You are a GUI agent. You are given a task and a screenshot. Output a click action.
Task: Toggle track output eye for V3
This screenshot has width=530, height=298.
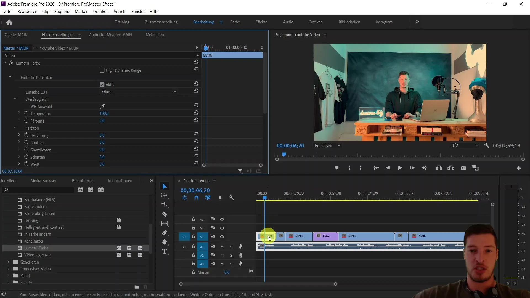(x=222, y=219)
